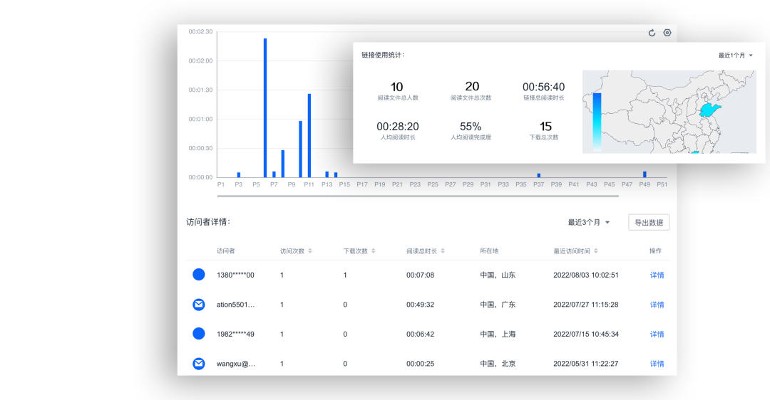Click reading time 00:07:08
770x400 pixels.
click(x=421, y=275)
